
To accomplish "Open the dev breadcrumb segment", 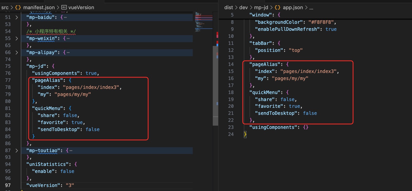I will [x=243, y=8].
